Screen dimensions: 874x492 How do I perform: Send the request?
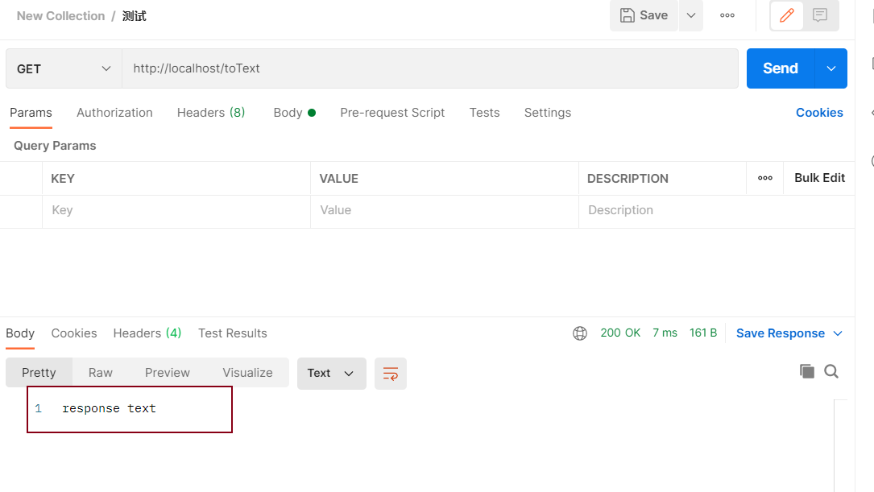pyautogui.click(x=781, y=68)
